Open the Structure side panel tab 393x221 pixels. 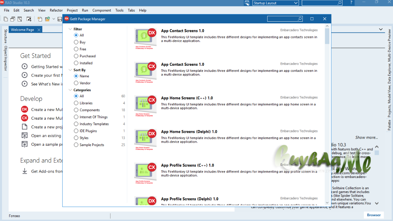(x=5, y=36)
